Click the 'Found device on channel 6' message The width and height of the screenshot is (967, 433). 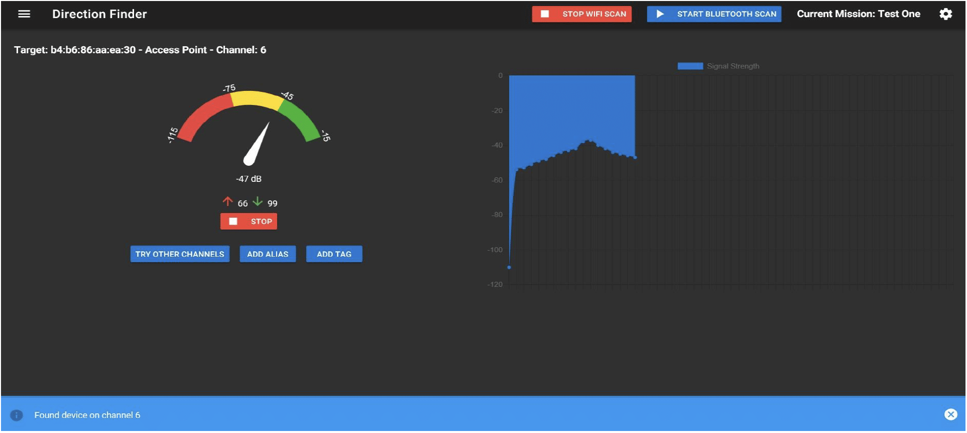pos(87,415)
